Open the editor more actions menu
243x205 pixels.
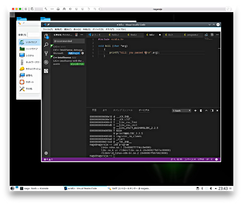pyautogui.click(x=217, y=35)
